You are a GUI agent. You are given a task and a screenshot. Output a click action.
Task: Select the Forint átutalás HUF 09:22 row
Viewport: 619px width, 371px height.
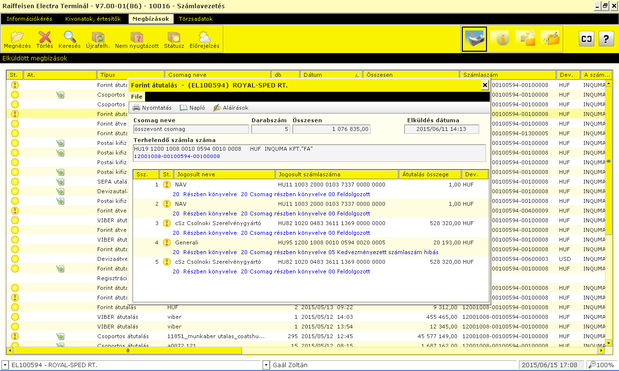306,307
